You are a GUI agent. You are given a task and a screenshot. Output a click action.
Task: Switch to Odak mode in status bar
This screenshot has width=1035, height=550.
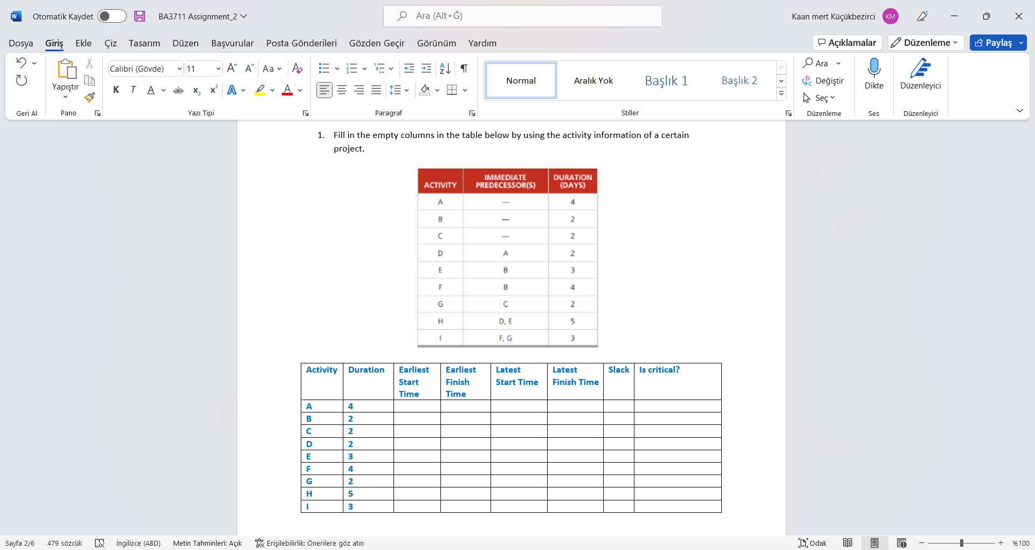pos(813,543)
